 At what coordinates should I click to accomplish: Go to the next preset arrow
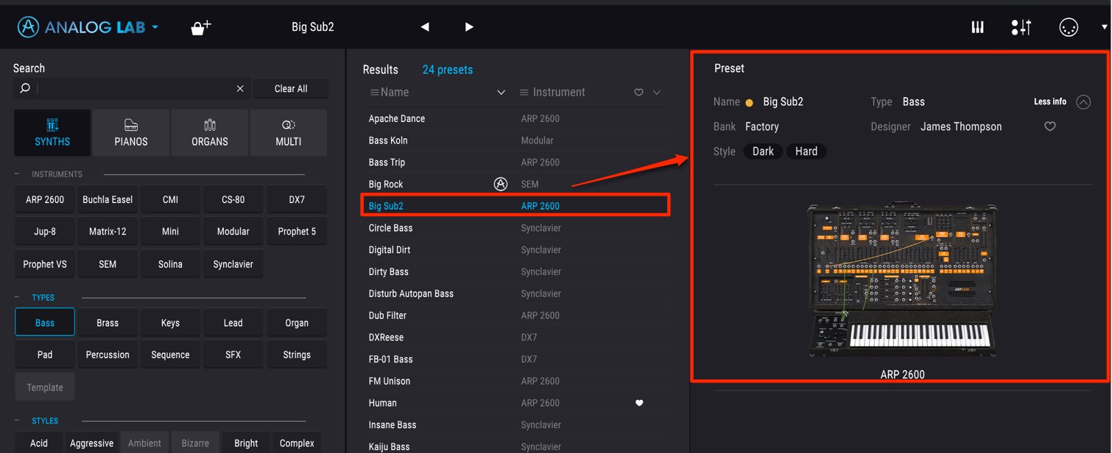click(x=469, y=27)
